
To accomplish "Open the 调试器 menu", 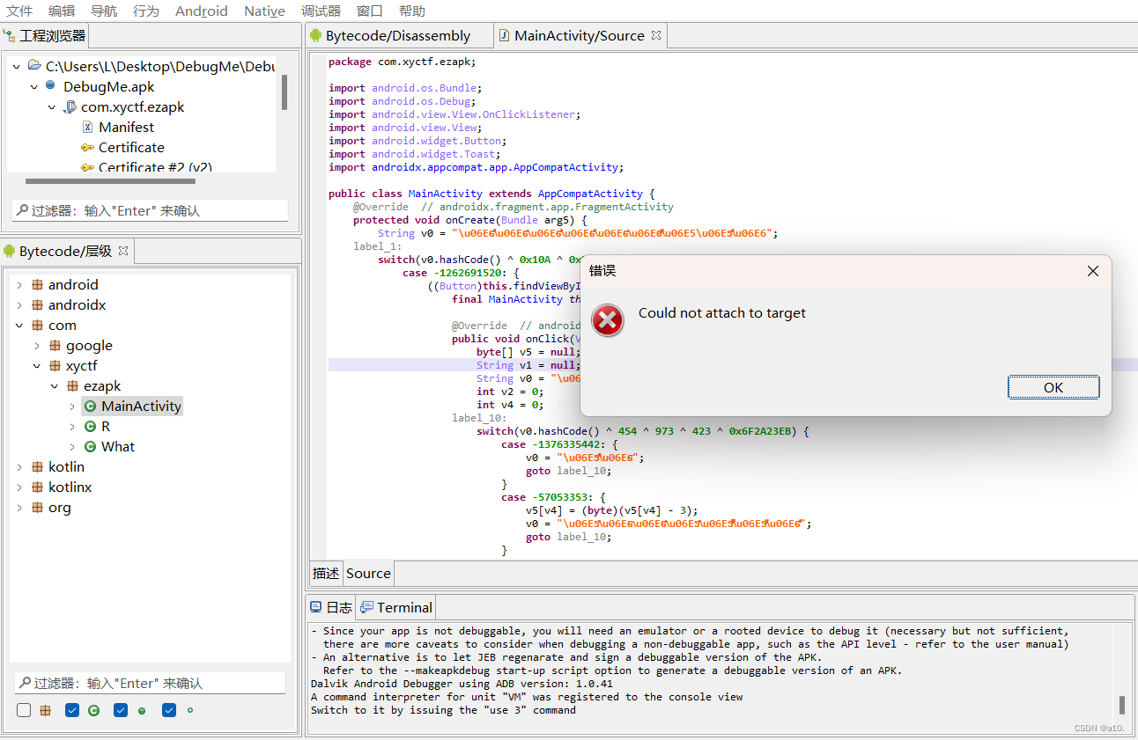I will click(321, 11).
